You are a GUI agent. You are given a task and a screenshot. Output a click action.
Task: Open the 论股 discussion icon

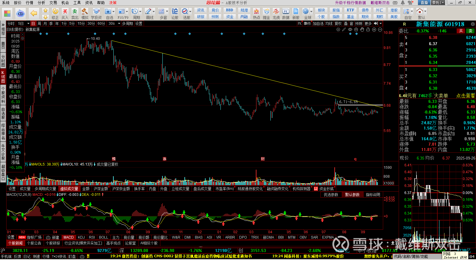click(x=175, y=11)
